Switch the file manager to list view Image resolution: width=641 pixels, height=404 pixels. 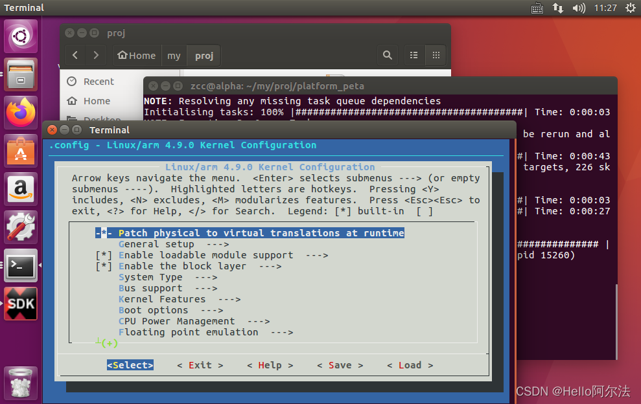click(414, 55)
